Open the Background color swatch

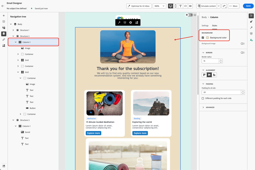(207, 38)
